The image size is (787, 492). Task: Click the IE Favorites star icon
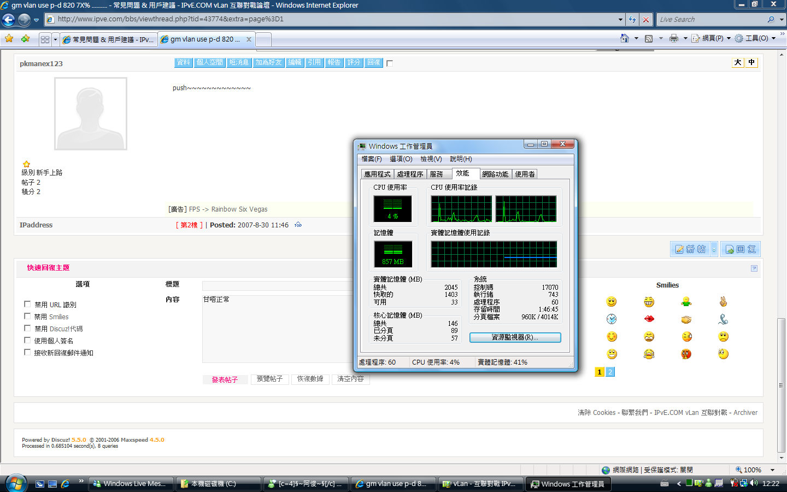click(9, 39)
